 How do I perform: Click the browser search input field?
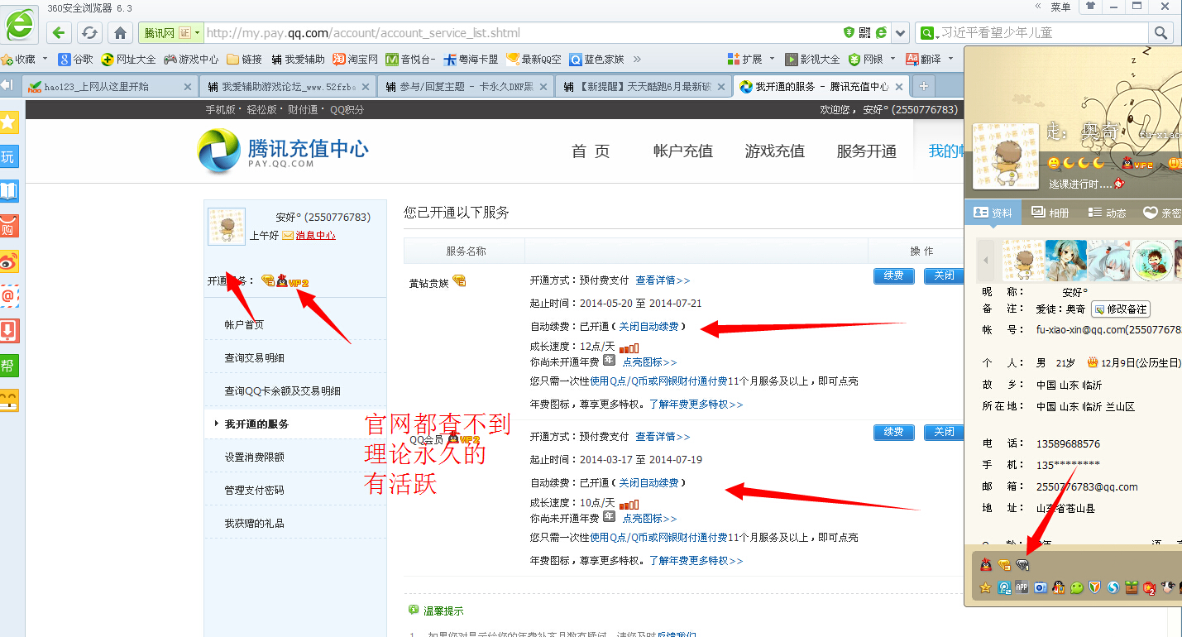[x=1044, y=33]
